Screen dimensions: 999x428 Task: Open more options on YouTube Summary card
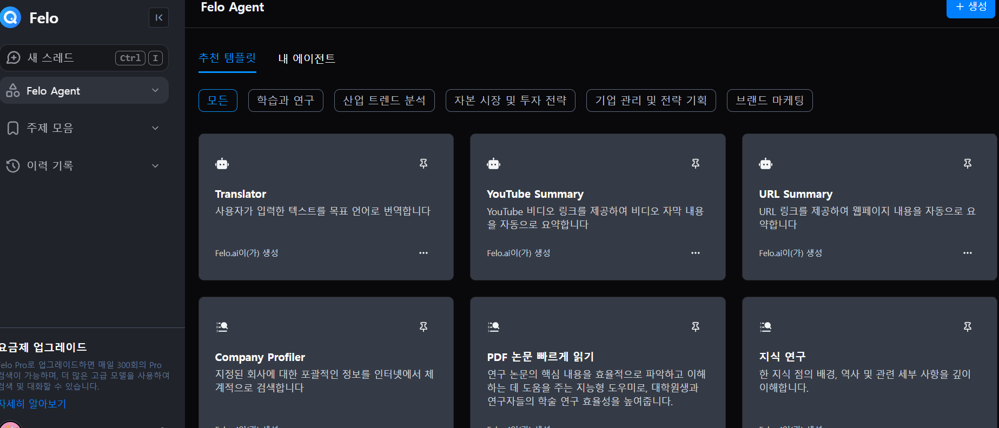point(696,253)
